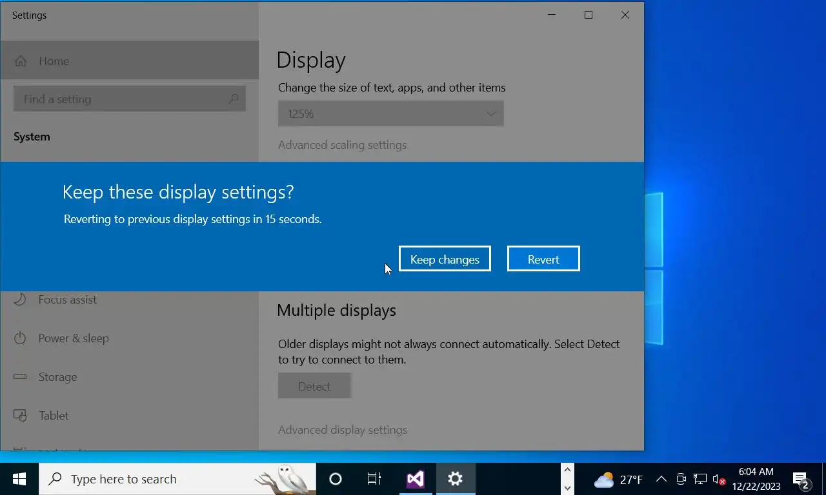
Task: Go to Settings Home
Action: [x=129, y=61]
